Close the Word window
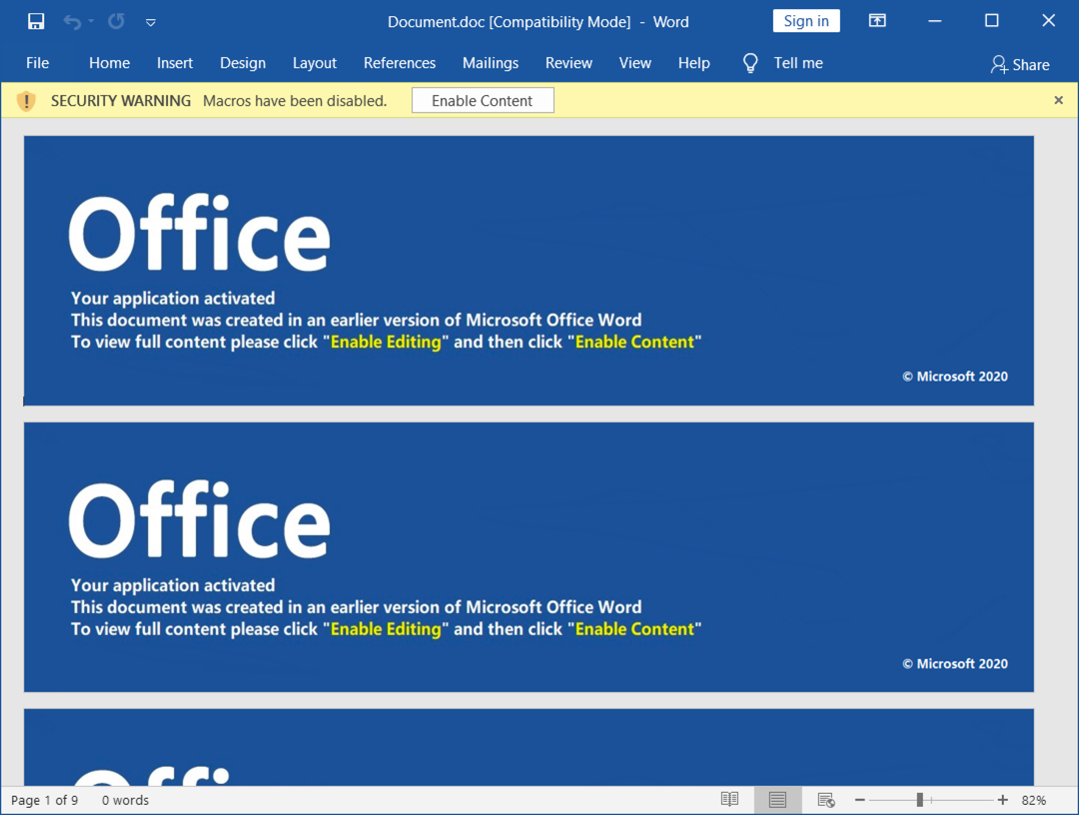Screen dimensions: 1079x815 (1049, 21)
